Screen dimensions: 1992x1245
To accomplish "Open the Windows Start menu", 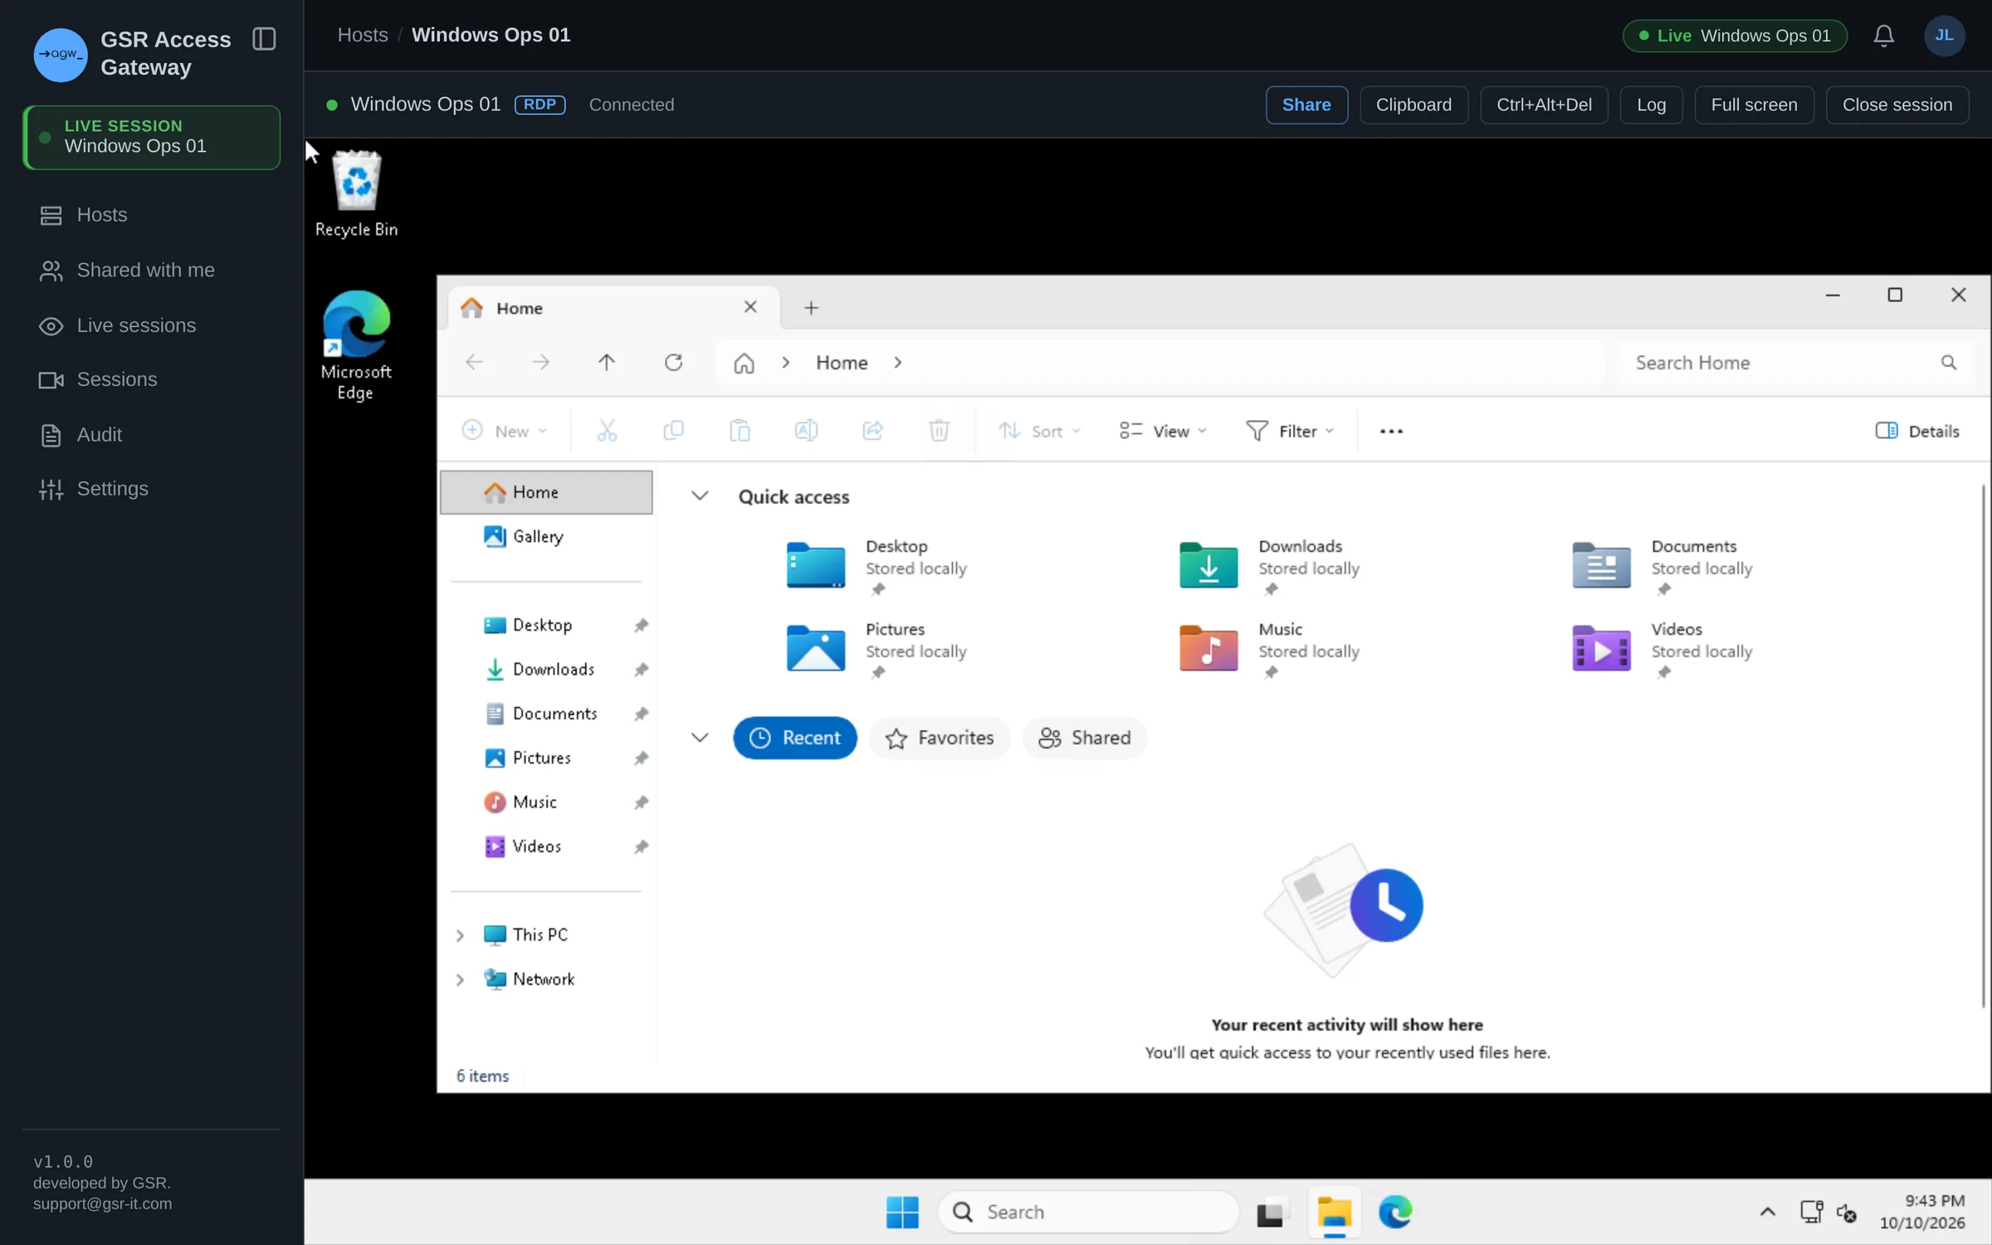I will tap(902, 1213).
